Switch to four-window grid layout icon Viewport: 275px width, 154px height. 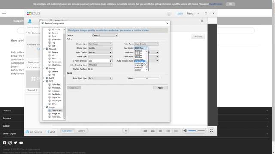point(153,131)
